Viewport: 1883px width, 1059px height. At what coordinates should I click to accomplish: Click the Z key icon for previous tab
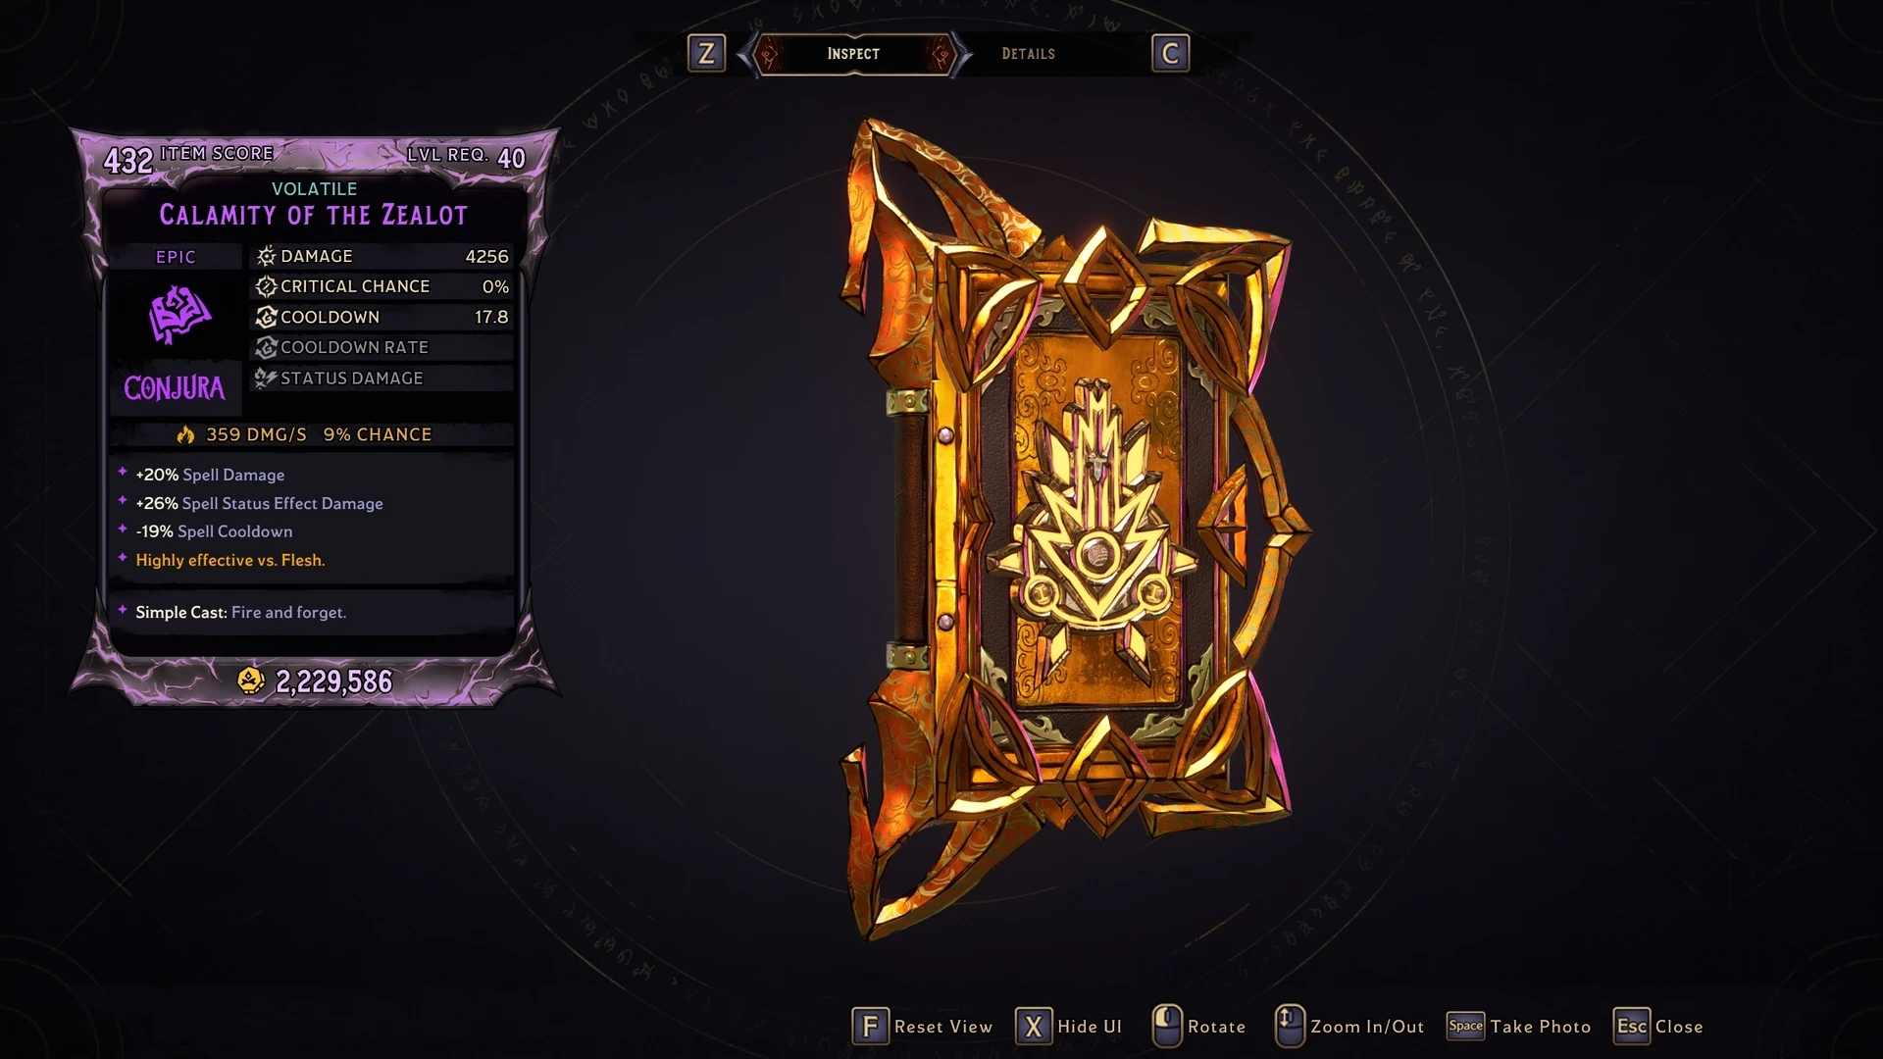pos(706,53)
